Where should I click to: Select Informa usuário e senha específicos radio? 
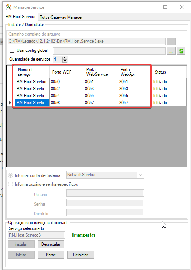coord(11,184)
